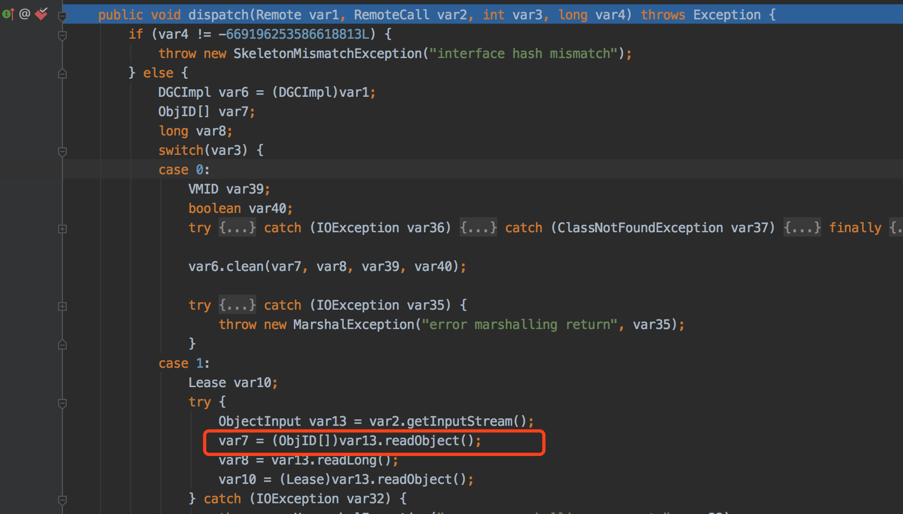Collapse the dispatch method fold marker

(62, 16)
